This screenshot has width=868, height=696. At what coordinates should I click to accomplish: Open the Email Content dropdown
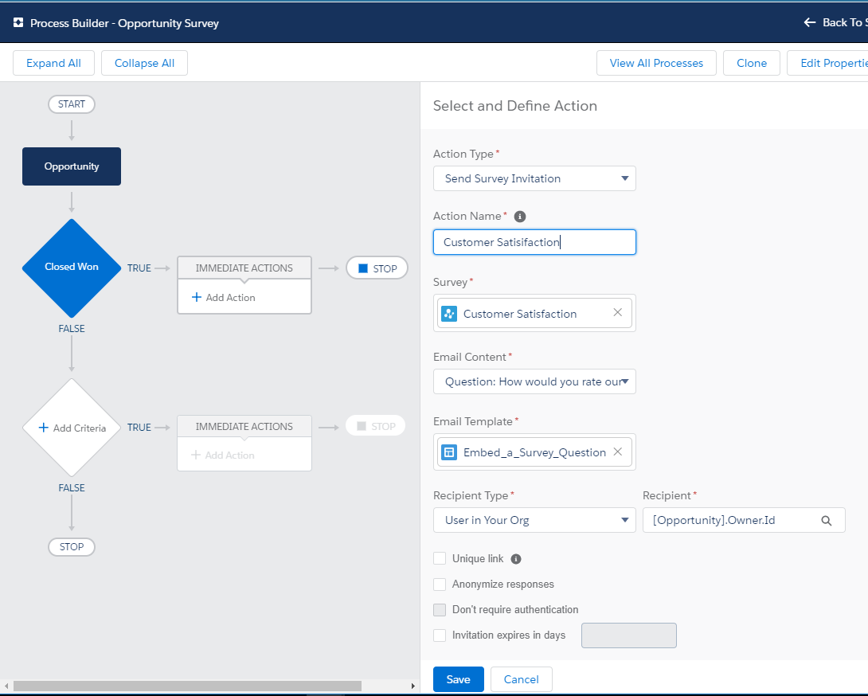(x=534, y=381)
